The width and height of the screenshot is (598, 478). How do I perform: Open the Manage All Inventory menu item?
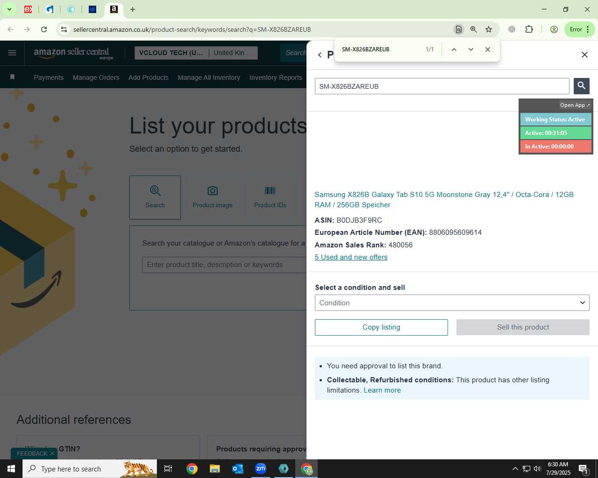pos(209,77)
